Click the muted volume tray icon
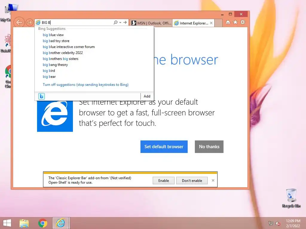The image size is (306, 229). pos(278,223)
